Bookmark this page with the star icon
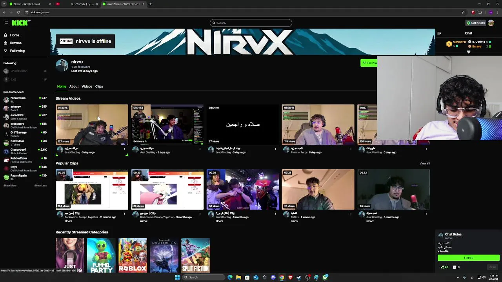Image resolution: width=502 pixels, height=282 pixels. click(x=463, y=12)
